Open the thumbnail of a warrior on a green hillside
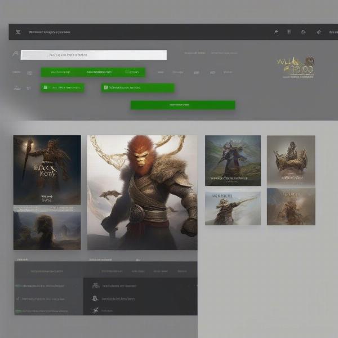This screenshot has height=338, width=338. [233, 161]
